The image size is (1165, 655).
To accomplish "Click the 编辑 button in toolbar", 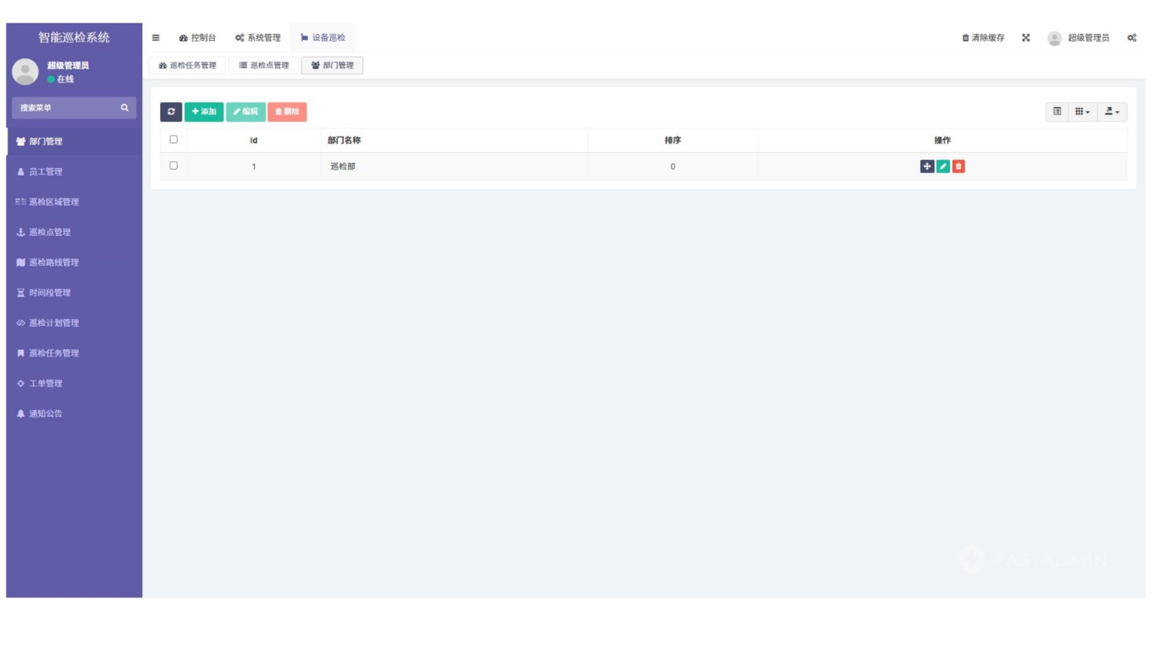I will tap(245, 111).
